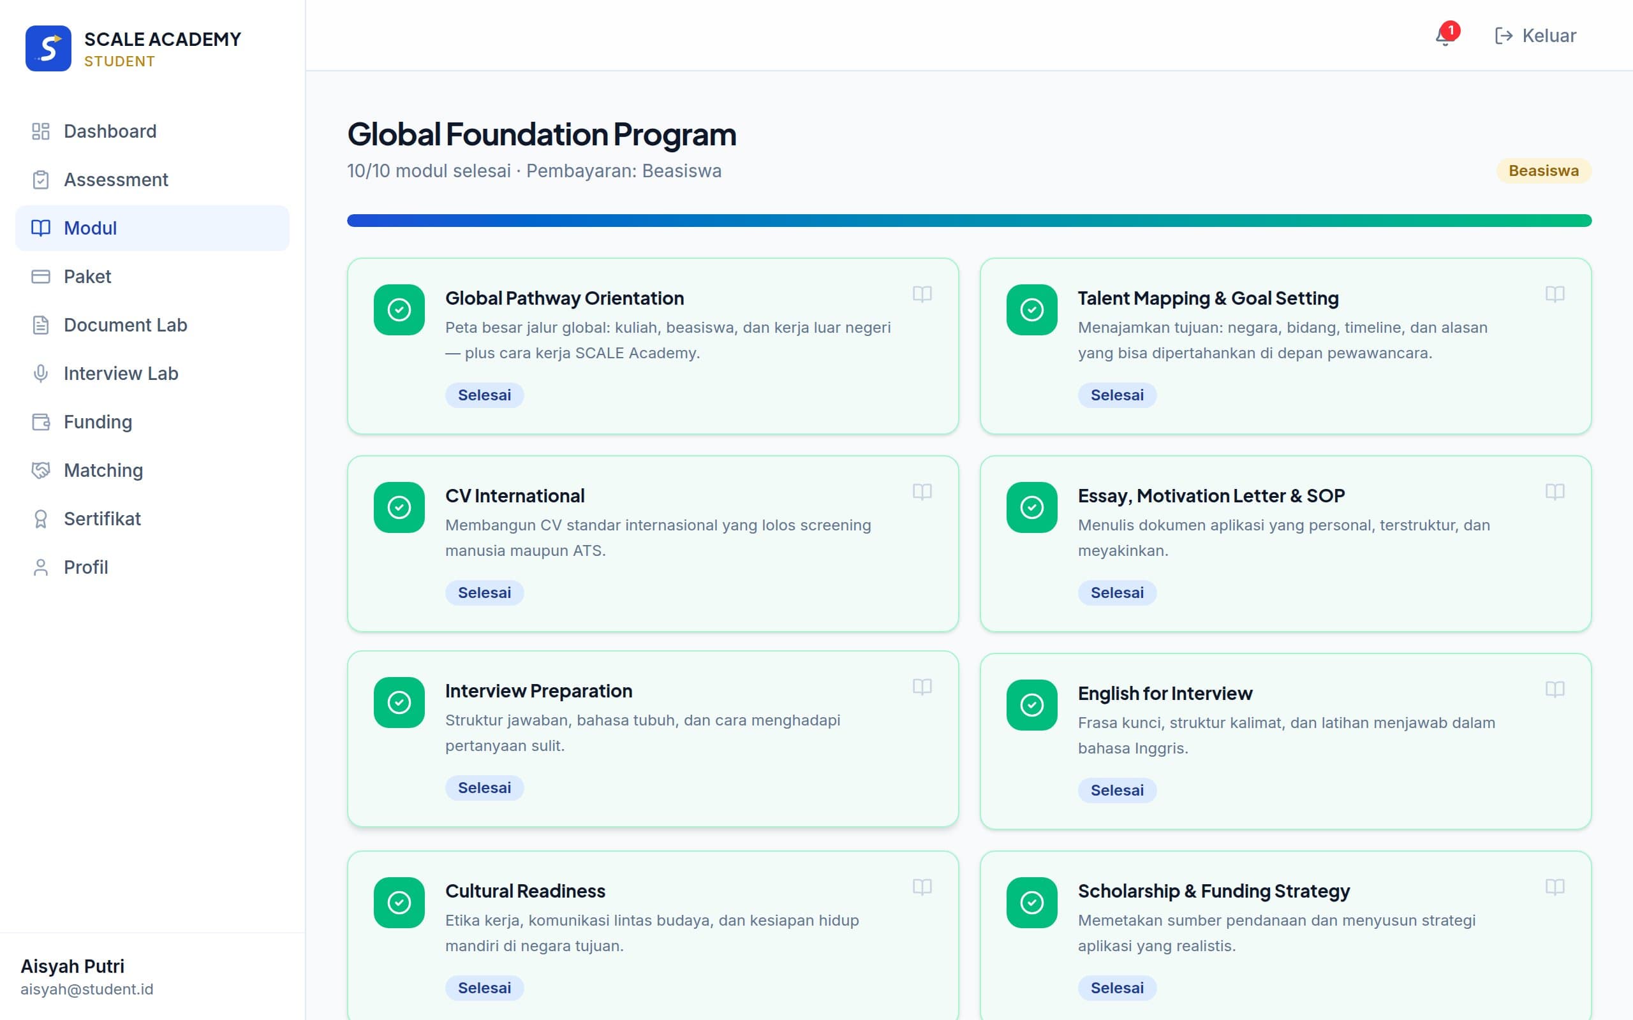The height and width of the screenshot is (1020, 1633).
Task: Click green check icon on English for Interview
Action: pos(1031,705)
